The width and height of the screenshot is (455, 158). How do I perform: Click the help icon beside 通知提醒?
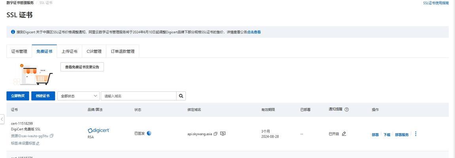pyautogui.click(x=346, y=109)
